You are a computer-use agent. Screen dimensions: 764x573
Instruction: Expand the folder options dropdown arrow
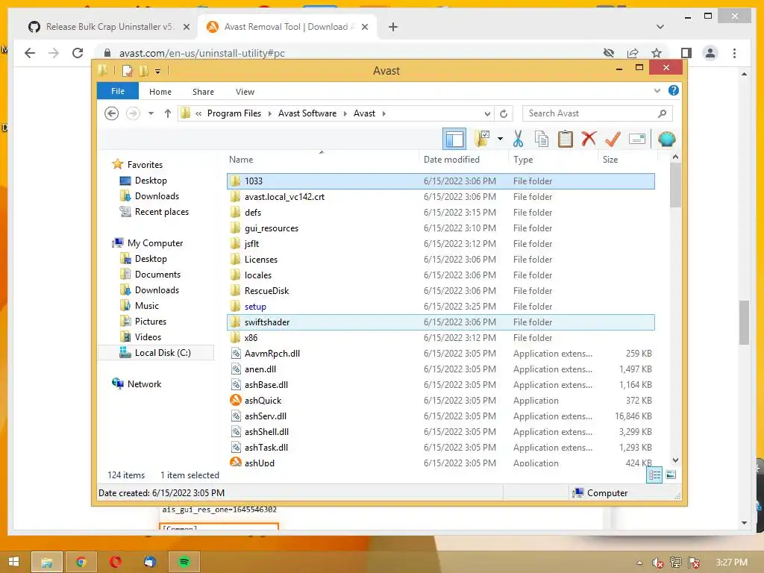point(500,140)
